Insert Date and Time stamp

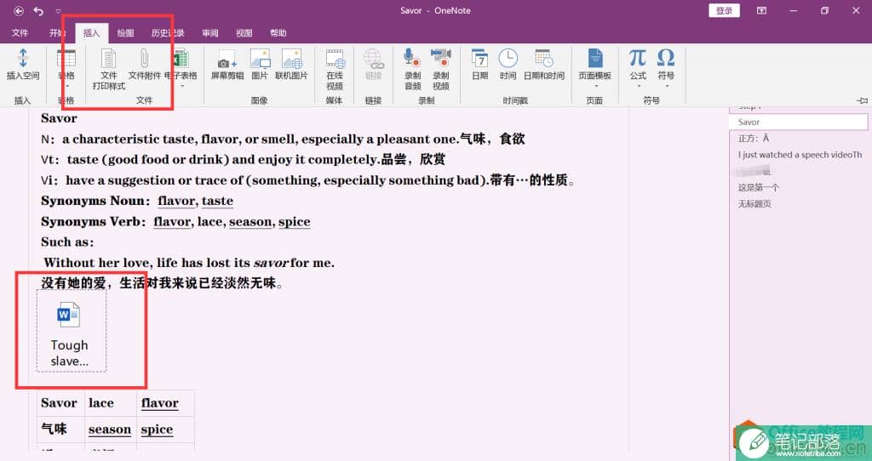(x=544, y=59)
